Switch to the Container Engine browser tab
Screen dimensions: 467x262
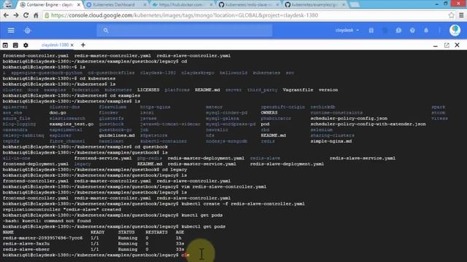49,5
